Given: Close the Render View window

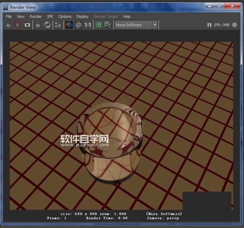Looking at the screenshot, I should click(232, 6).
